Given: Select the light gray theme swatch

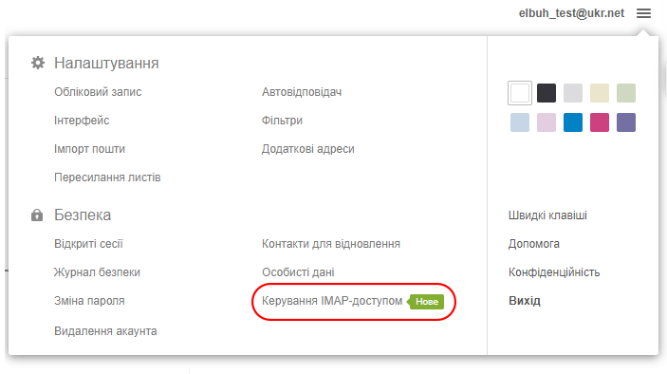Looking at the screenshot, I should click(573, 93).
